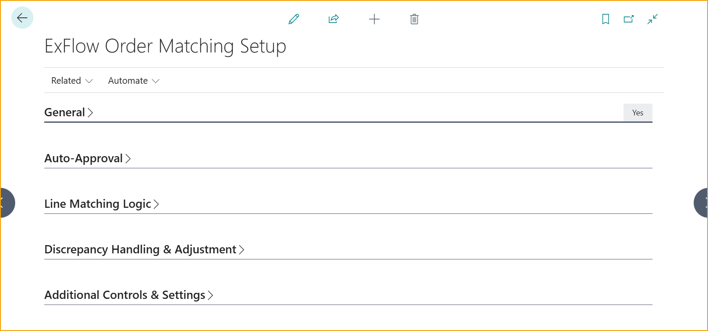Click the chevron next to Related
Screen dimensions: 708x331
(89, 81)
